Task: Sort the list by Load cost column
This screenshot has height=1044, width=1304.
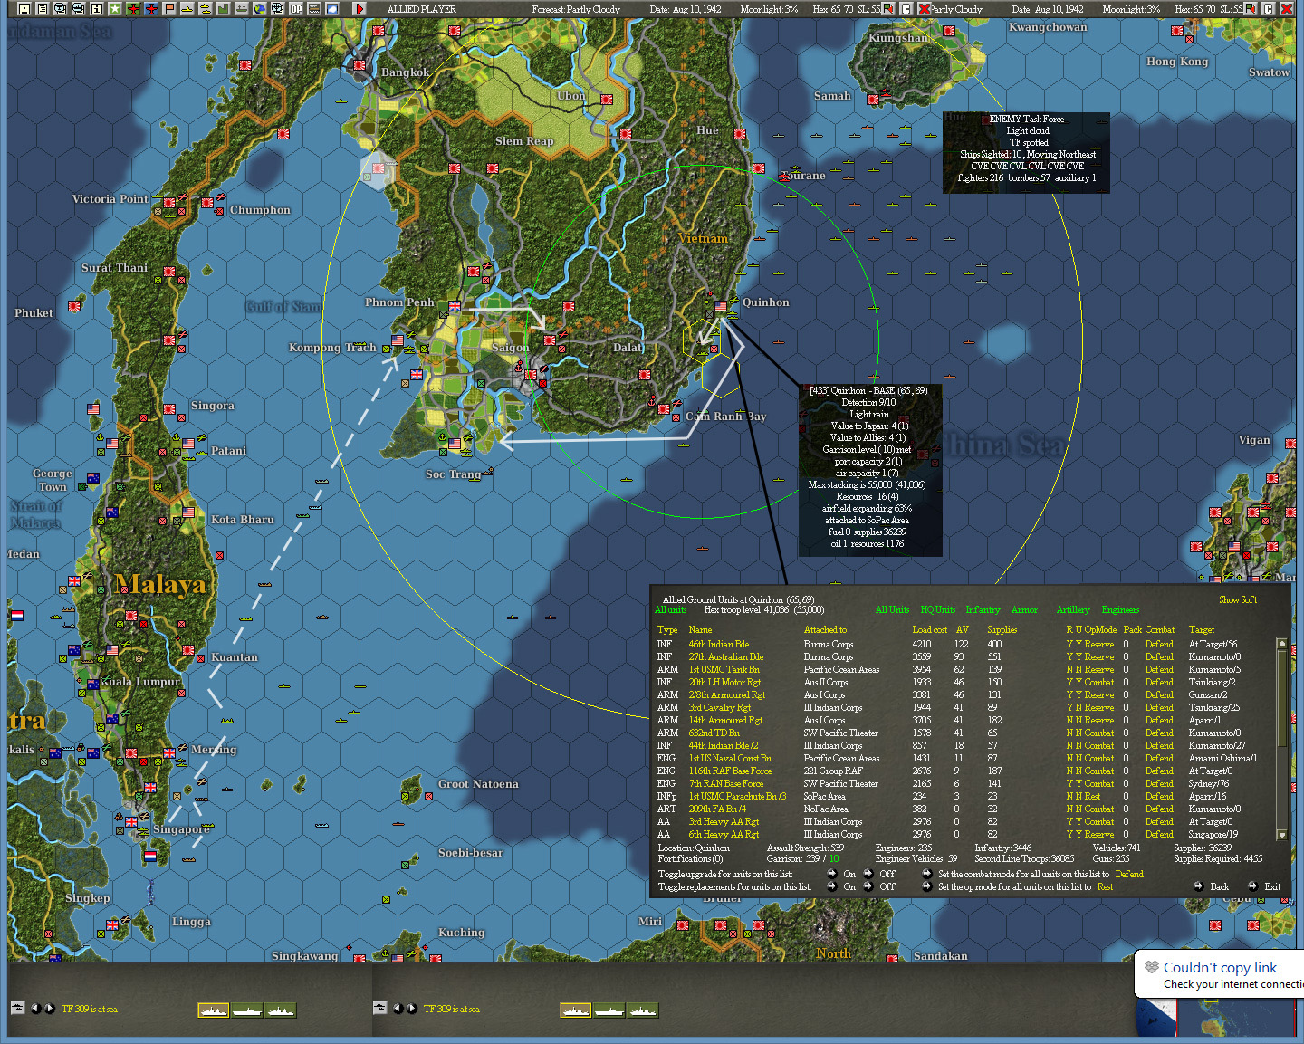Action: pos(929,630)
